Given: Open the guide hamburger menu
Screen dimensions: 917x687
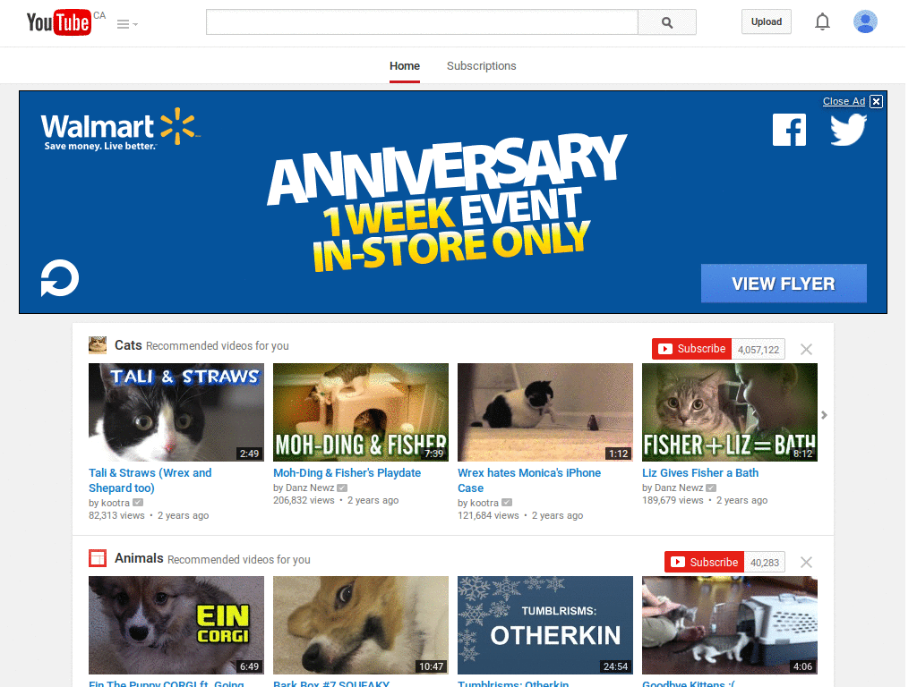Looking at the screenshot, I should point(127,24).
